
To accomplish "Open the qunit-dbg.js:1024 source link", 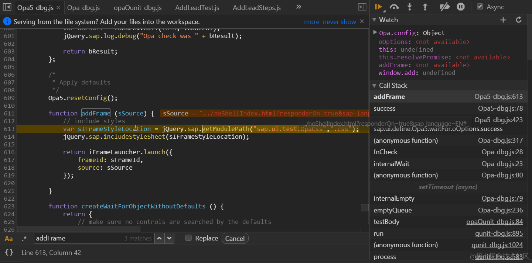I will click(497, 245).
